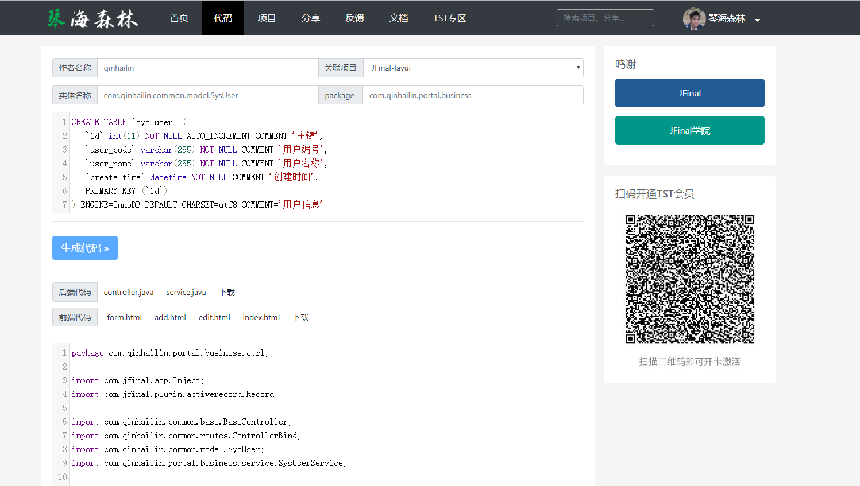Click the import SysUserService line
Image resolution: width=860 pixels, height=486 pixels.
pyautogui.click(x=209, y=463)
